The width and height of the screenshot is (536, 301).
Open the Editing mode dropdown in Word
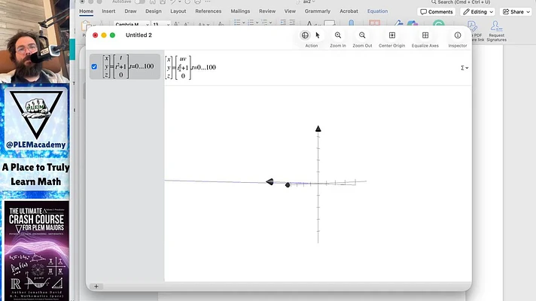point(477,11)
